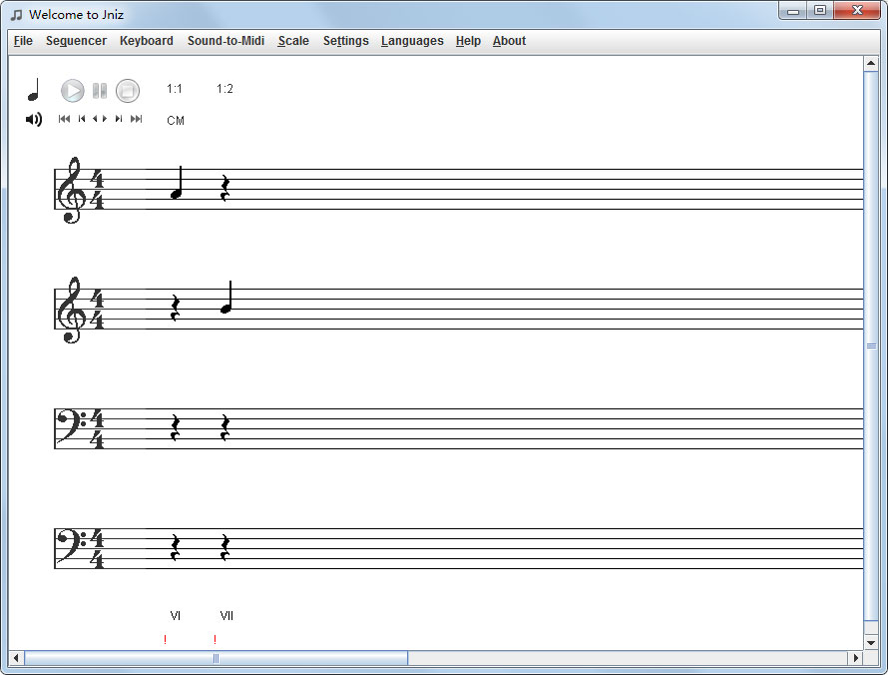Step one beat forward with the right arrow
This screenshot has height=675, width=888.
104,119
